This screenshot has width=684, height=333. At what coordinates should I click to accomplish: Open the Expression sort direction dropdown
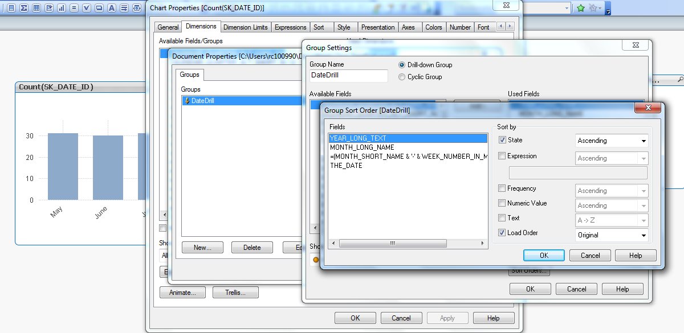[x=612, y=158]
